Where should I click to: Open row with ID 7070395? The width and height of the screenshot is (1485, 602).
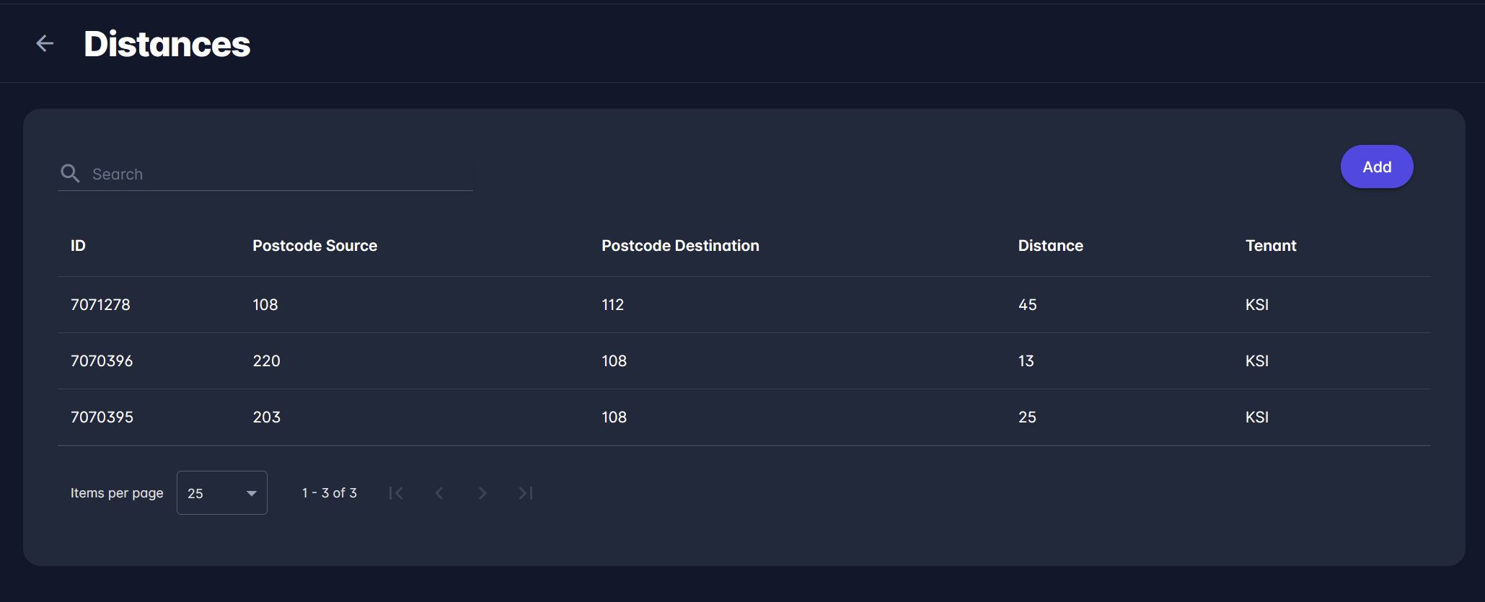102,417
